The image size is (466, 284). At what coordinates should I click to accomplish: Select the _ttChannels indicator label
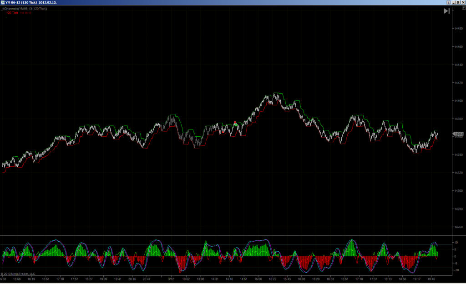(25, 9)
